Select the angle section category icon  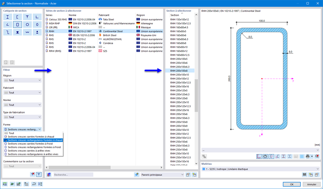(x=8, y=25)
